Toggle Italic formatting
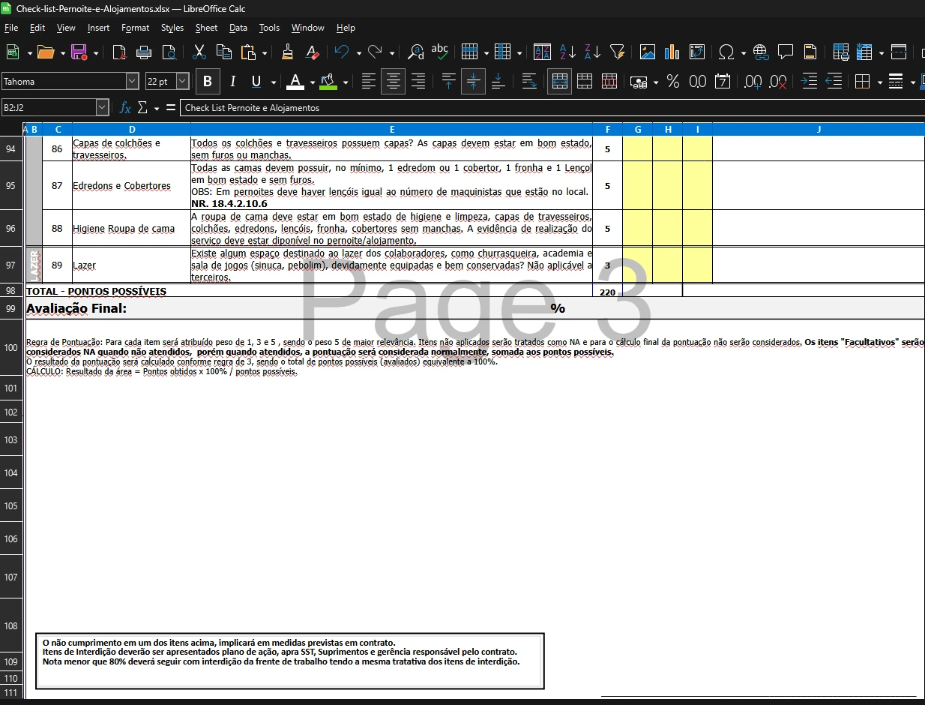The height and width of the screenshot is (705, 925). 232,82
